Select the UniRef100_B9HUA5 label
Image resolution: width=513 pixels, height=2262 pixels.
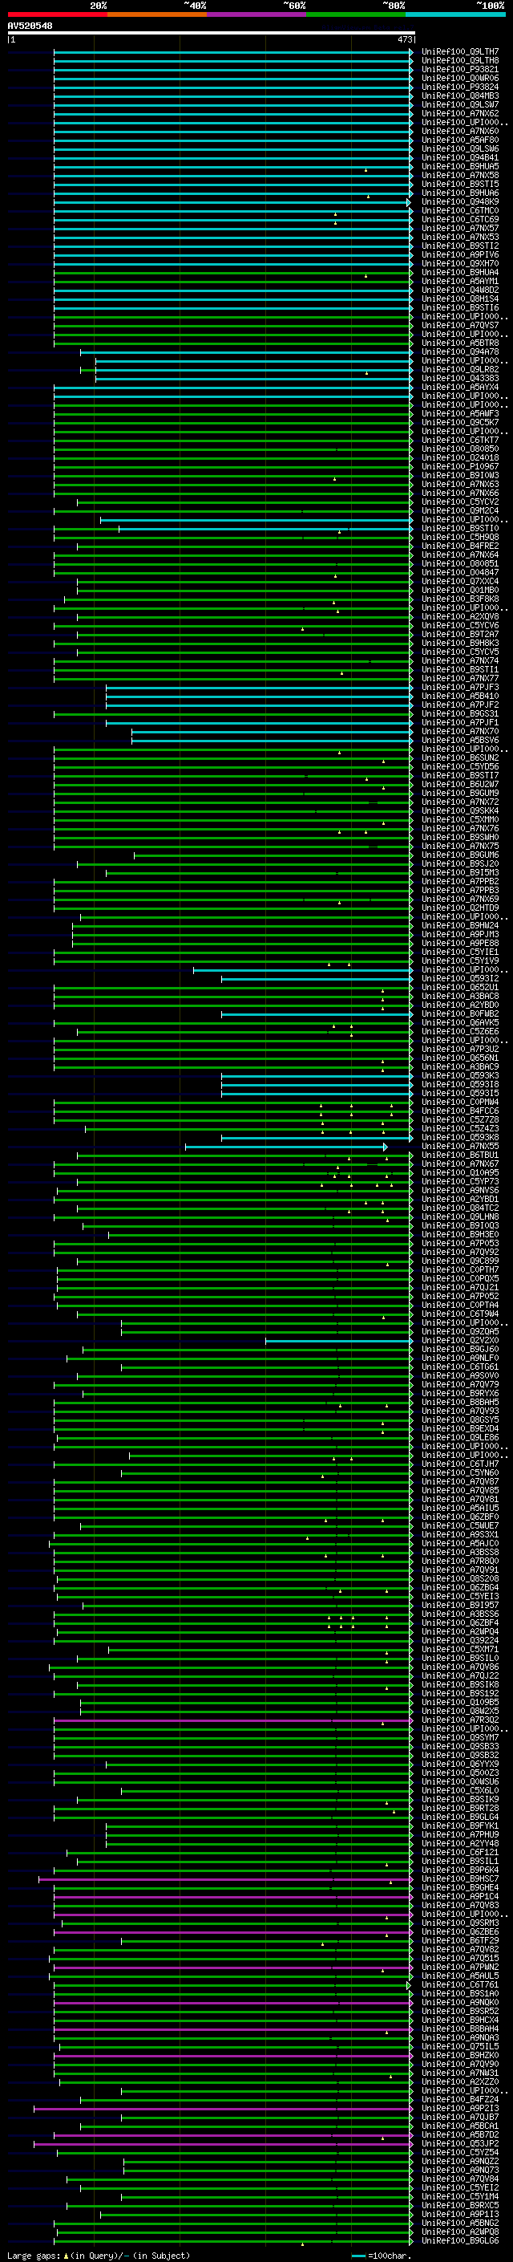459,167
